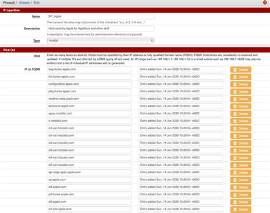
Task: Delete the is3-ssl.mzstatic.com entry
Action: [x=240, y=150]
